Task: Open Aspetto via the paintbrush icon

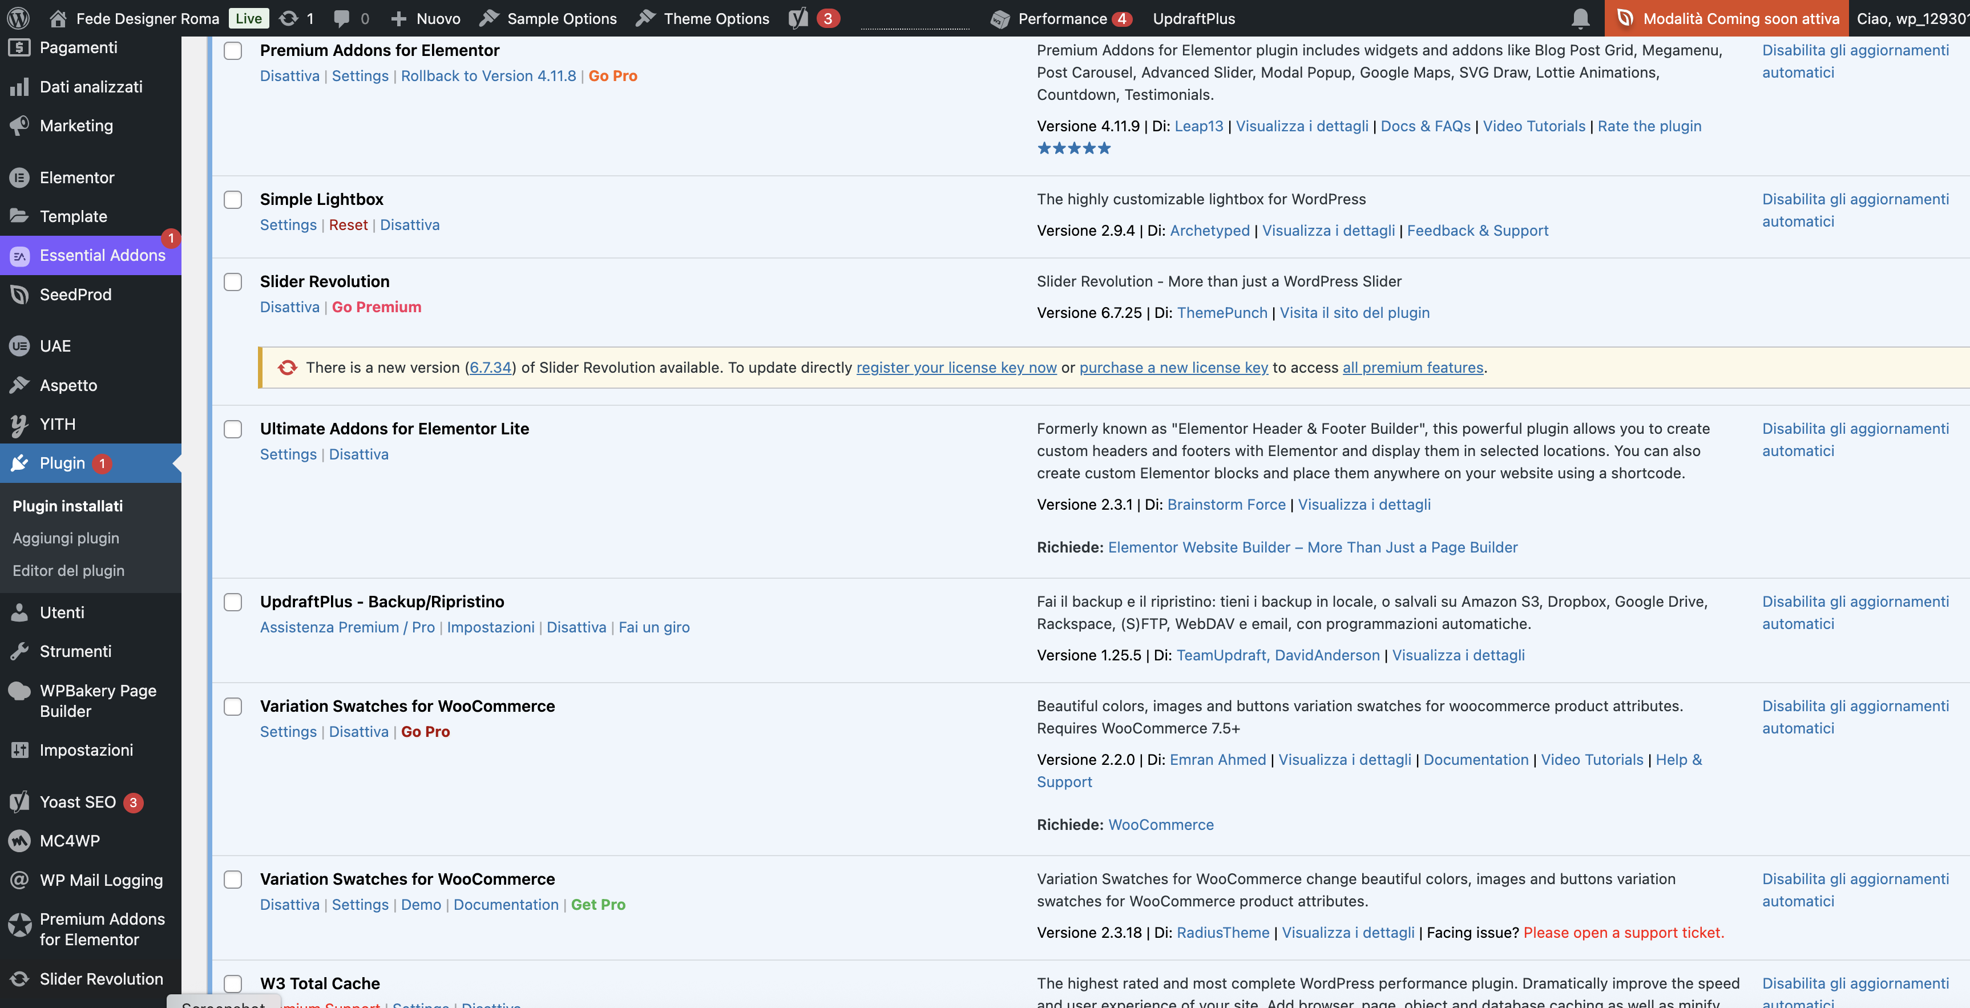Action: (x=19, y=385)
